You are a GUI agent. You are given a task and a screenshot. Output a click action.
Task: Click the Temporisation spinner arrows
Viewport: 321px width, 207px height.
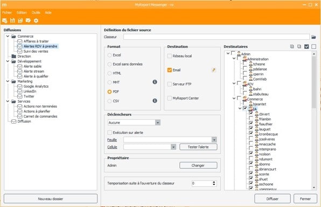click(214, 183)
